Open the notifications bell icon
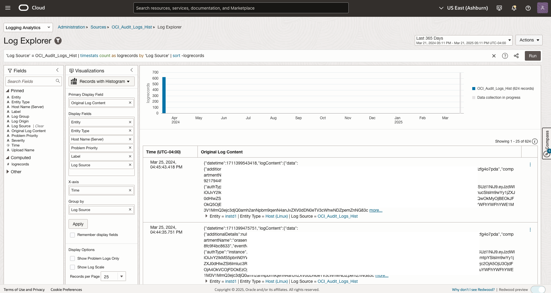 [x=514, y=8]
